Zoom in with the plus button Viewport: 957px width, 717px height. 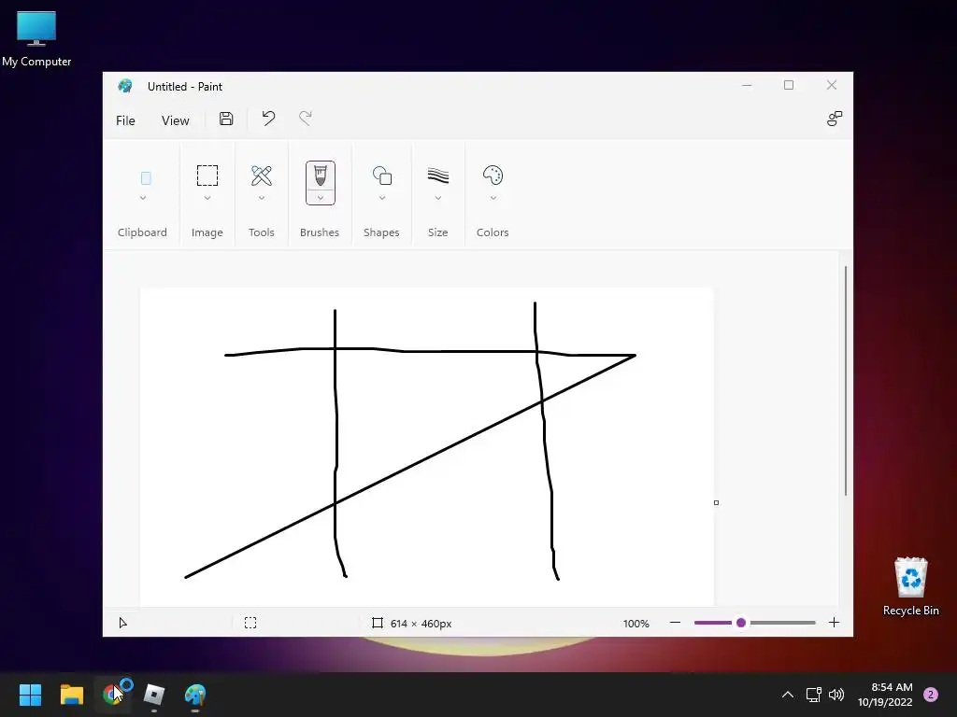coord(835,623)
